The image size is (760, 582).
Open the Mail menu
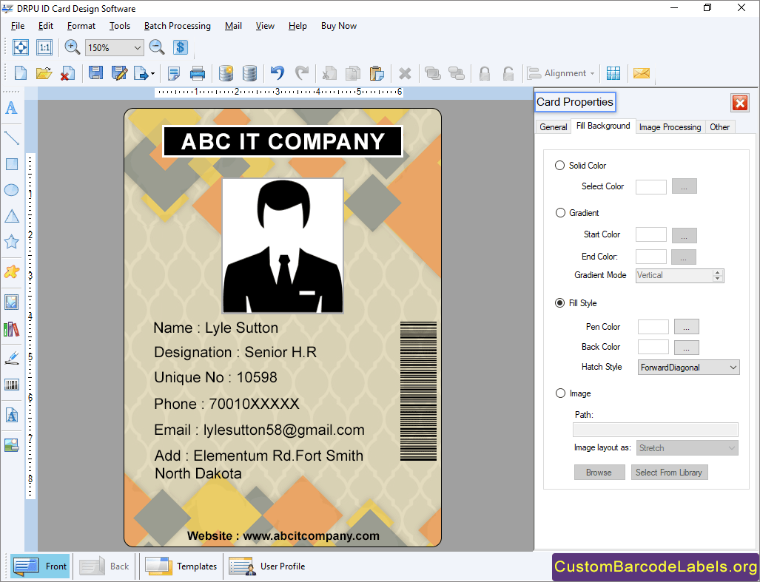(x=233, y=26)
